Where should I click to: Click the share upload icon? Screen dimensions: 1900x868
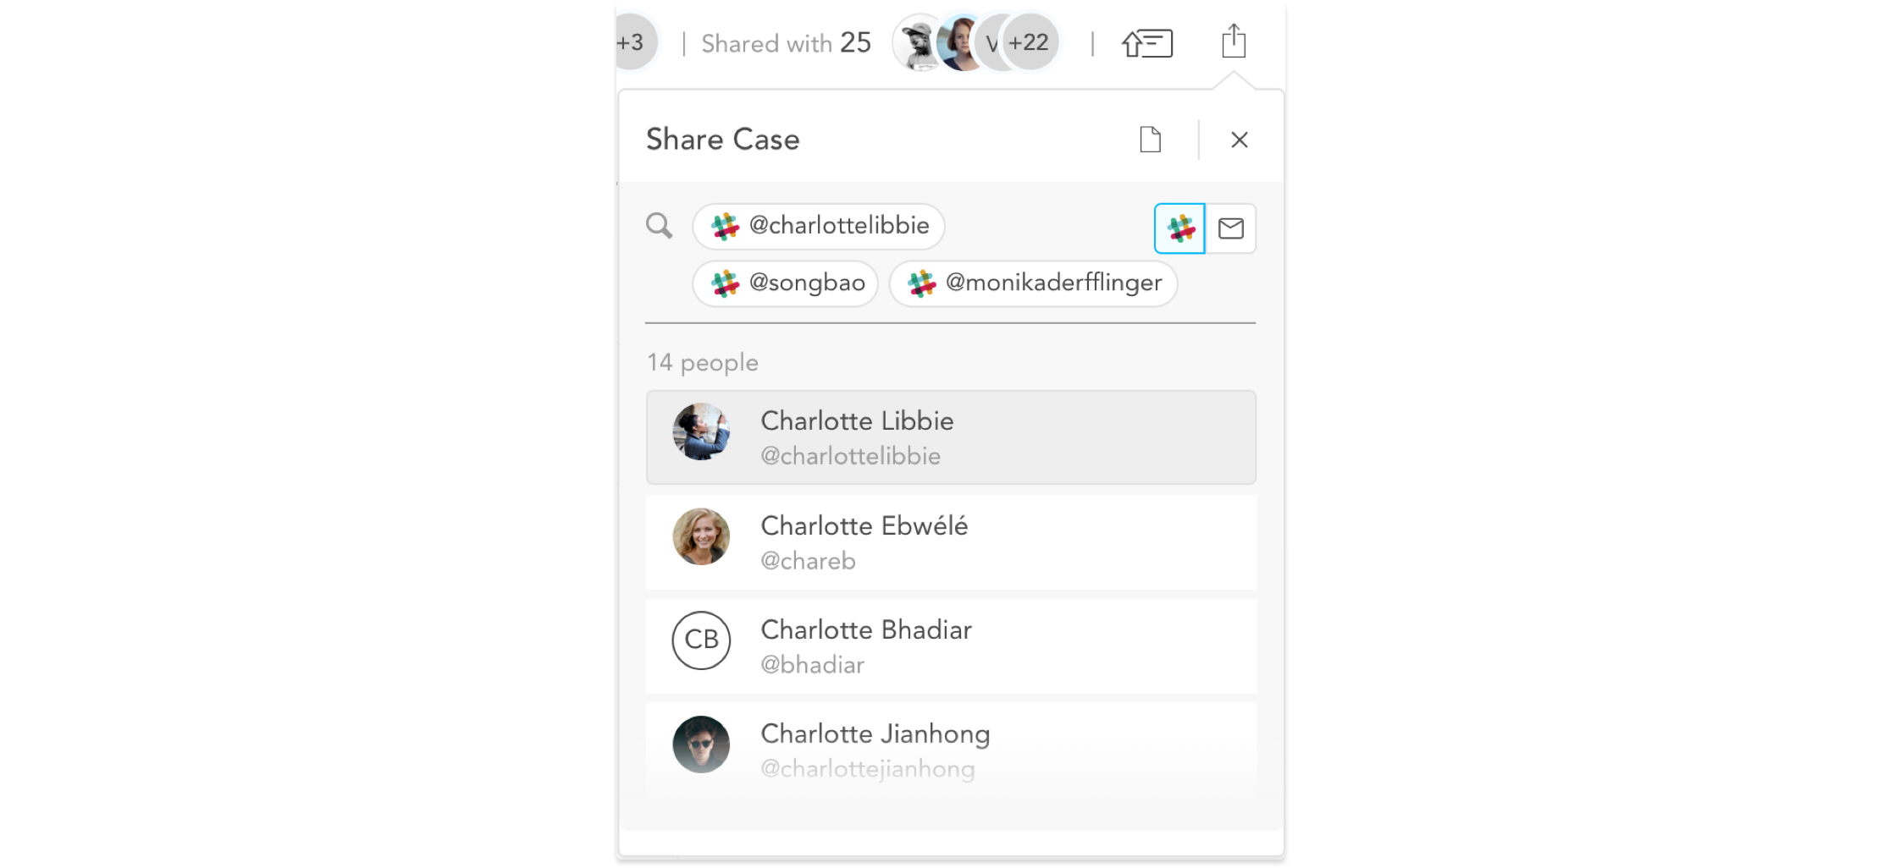(x=1234, y=41)
